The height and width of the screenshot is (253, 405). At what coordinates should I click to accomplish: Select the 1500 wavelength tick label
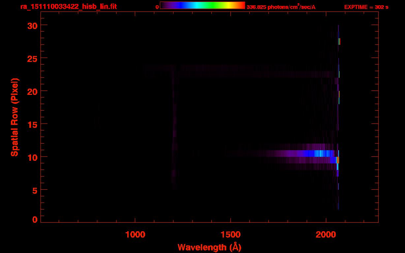click(x=230, y=235)
